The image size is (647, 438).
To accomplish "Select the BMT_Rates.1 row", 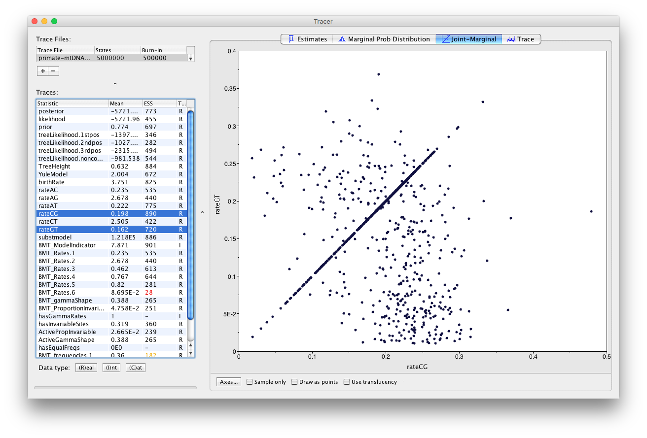I will point(112,253).
